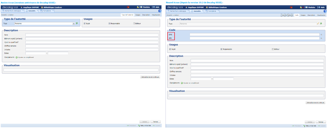Click into the ISNI input field

[255, 34]
